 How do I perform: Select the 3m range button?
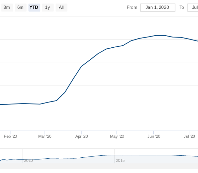(7, 7)
